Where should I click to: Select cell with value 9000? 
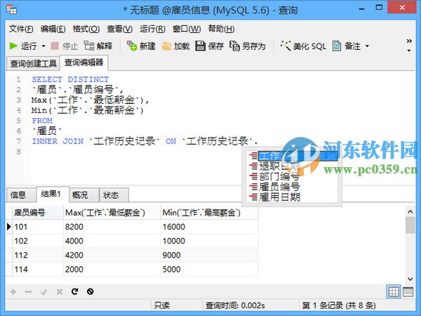[x=209, y=255]
